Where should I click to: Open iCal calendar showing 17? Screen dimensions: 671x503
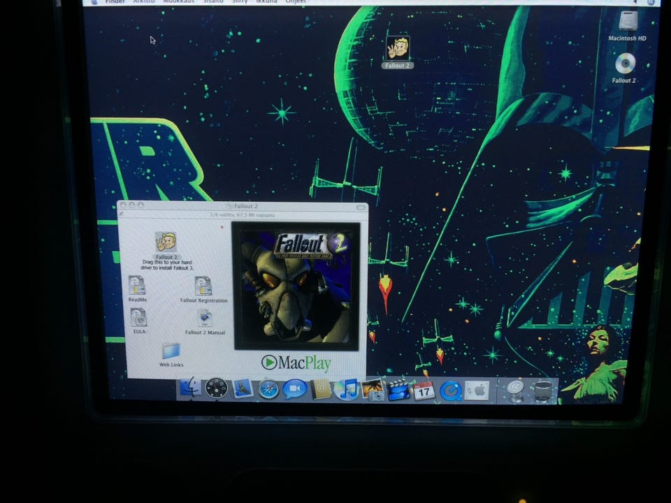coord(424,391)
